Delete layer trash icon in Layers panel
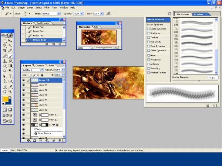The width and height of the screenshot is (222, 166). point(60,140)
